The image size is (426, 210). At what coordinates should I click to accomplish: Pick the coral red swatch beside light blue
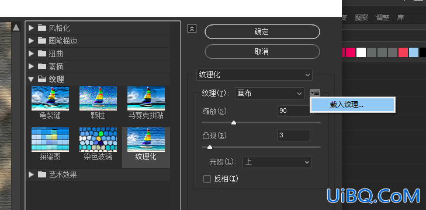[403, 52]
